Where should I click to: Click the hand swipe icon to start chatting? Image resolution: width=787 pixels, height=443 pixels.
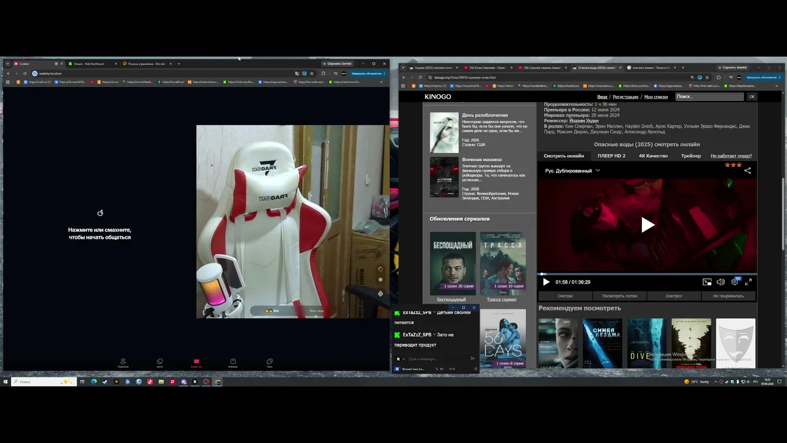[x=100, y=213]
